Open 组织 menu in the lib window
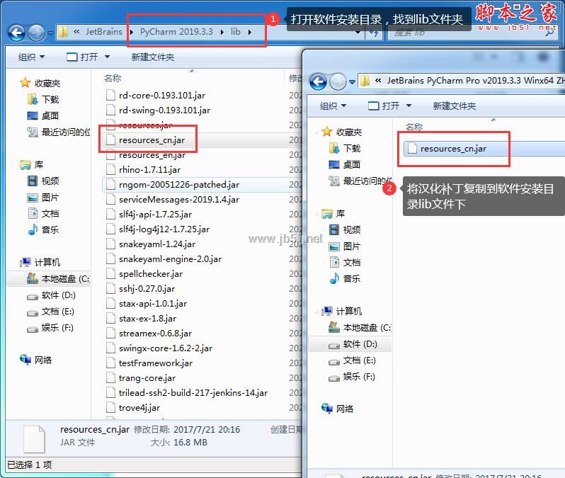The image size is (565, 478). (31, 57)
